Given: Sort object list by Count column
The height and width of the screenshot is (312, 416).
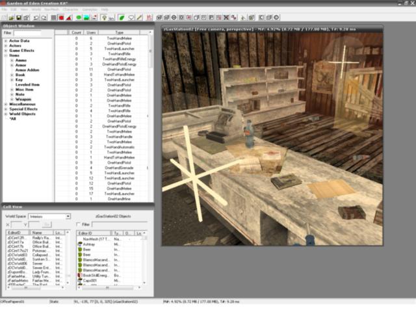Looking at the screenshot, I should coord(76,32).
